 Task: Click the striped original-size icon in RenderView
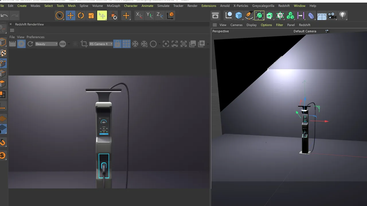[x=183, y=44]
